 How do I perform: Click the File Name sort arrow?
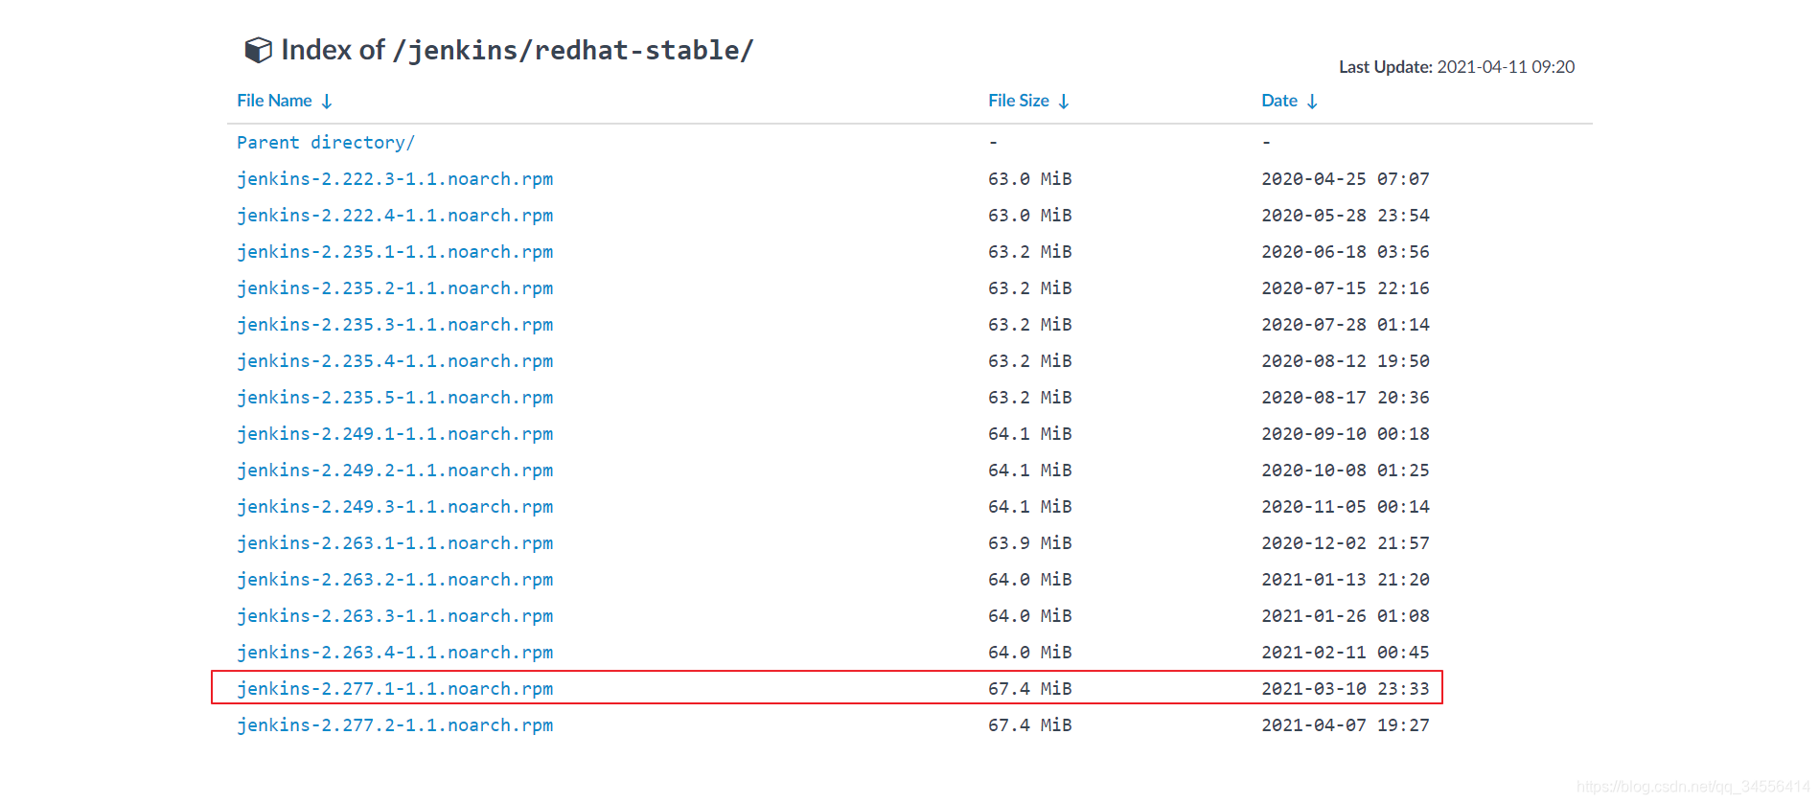[327, 102]
